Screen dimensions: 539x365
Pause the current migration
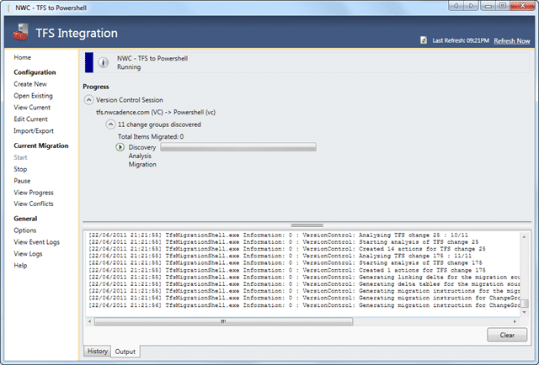22,181
